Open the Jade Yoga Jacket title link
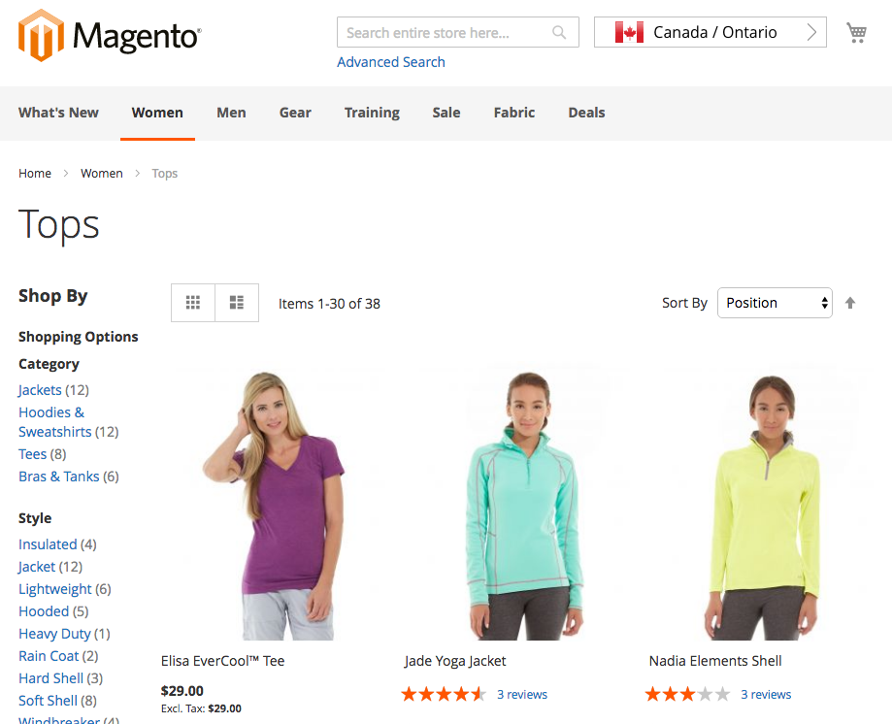The image size is (892, 724). coord(455,661)
